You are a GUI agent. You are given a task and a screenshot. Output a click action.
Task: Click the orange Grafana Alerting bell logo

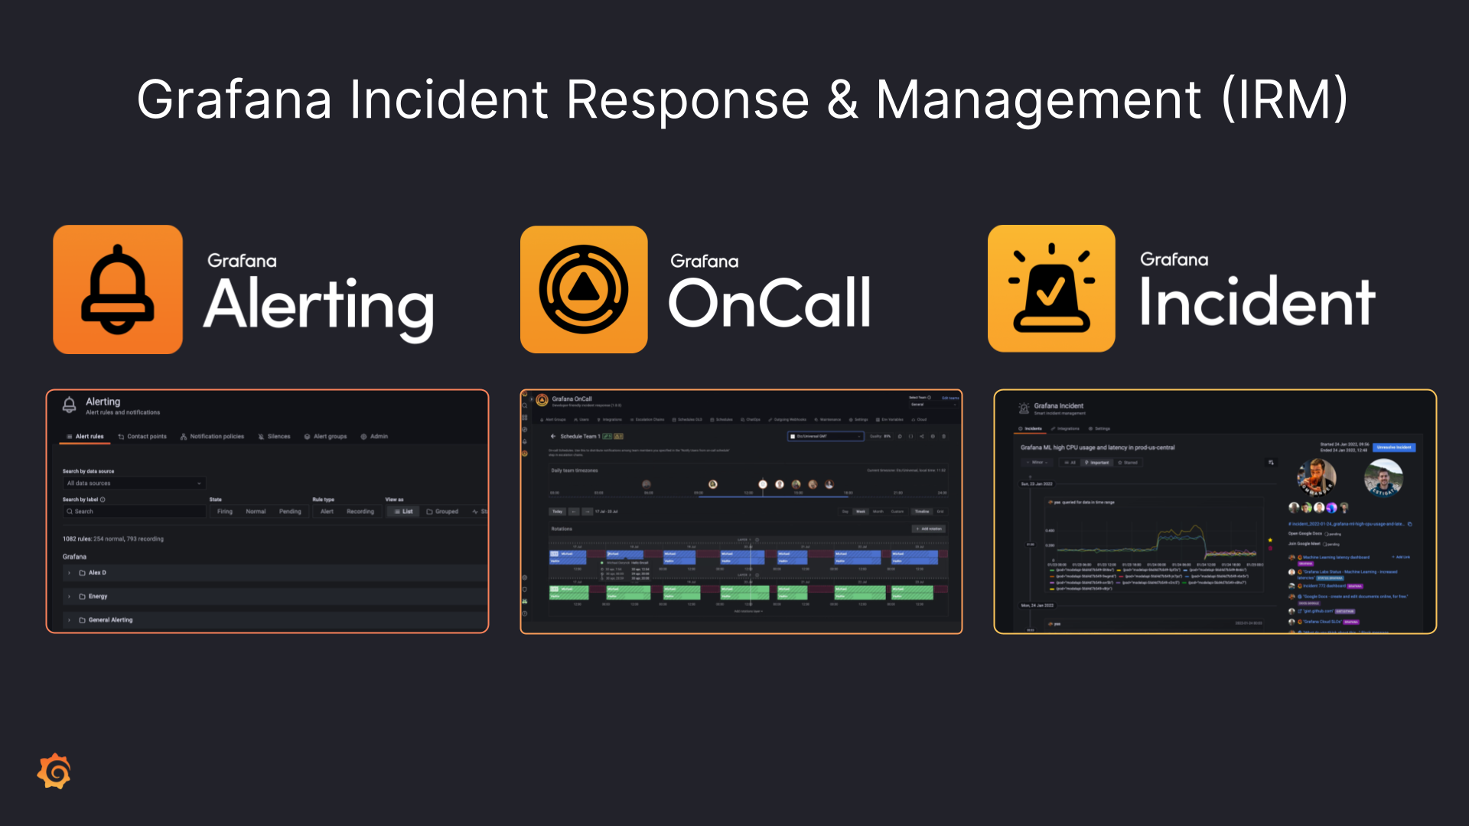click(118, 289)
